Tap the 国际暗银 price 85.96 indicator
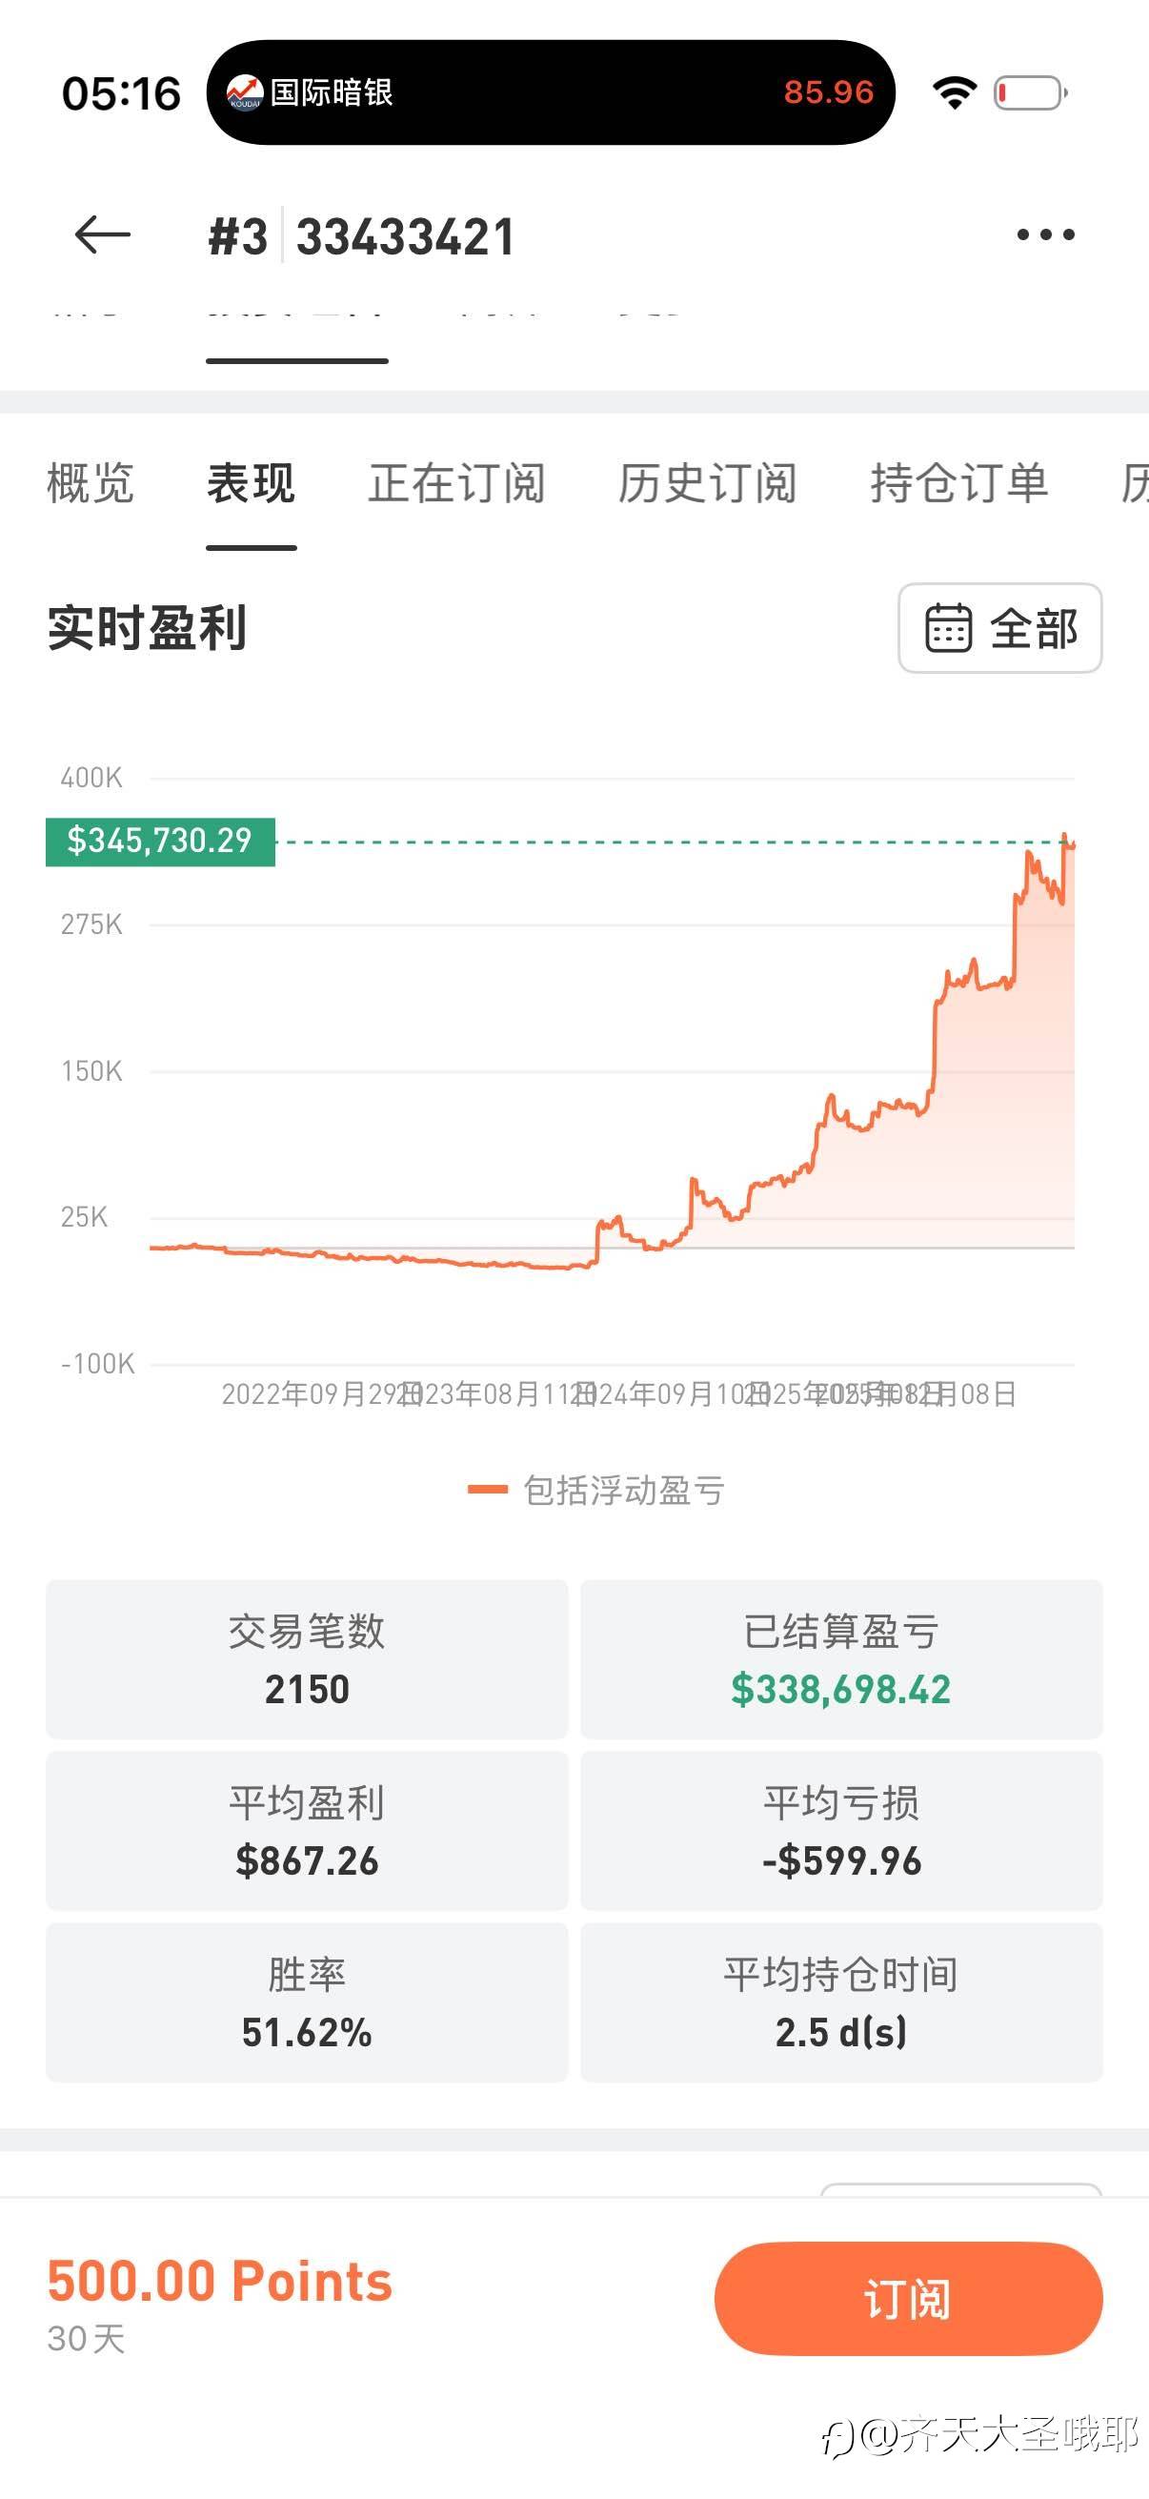The width and height of the screenshot is (1149, 2499). click(x=828, y=93)
